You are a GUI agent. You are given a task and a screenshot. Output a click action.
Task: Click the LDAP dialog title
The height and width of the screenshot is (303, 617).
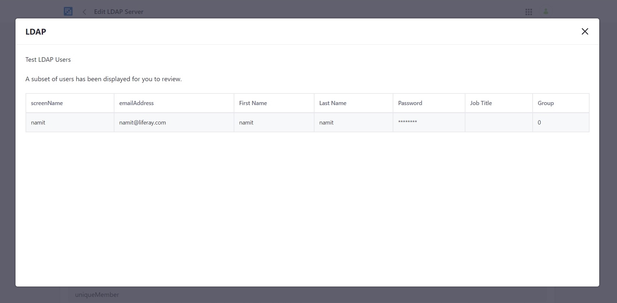(36, 32)
